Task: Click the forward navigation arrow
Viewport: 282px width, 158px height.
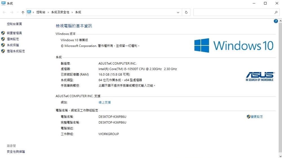Action: (x=12, y=12)
